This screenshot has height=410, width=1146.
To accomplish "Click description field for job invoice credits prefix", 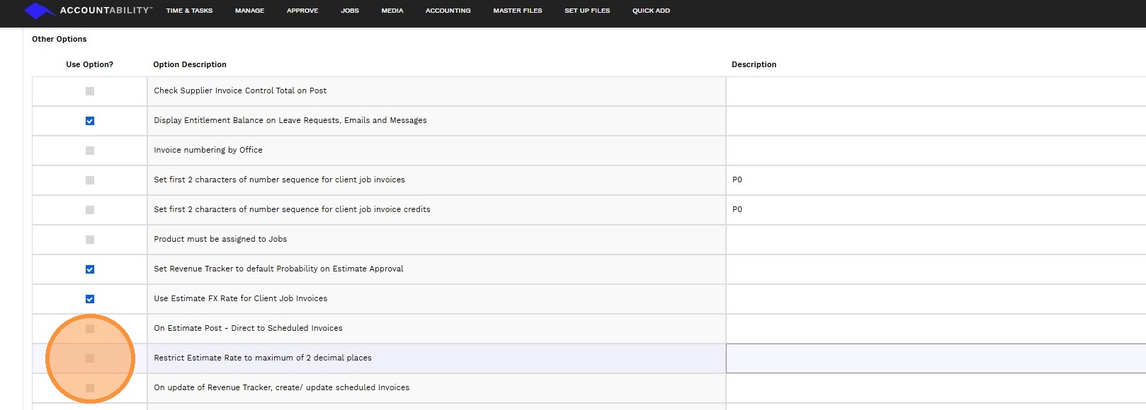I will coord(935,210).
